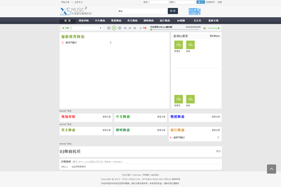Download the song listed under 最新推荐舞曲

click(110, 42)
